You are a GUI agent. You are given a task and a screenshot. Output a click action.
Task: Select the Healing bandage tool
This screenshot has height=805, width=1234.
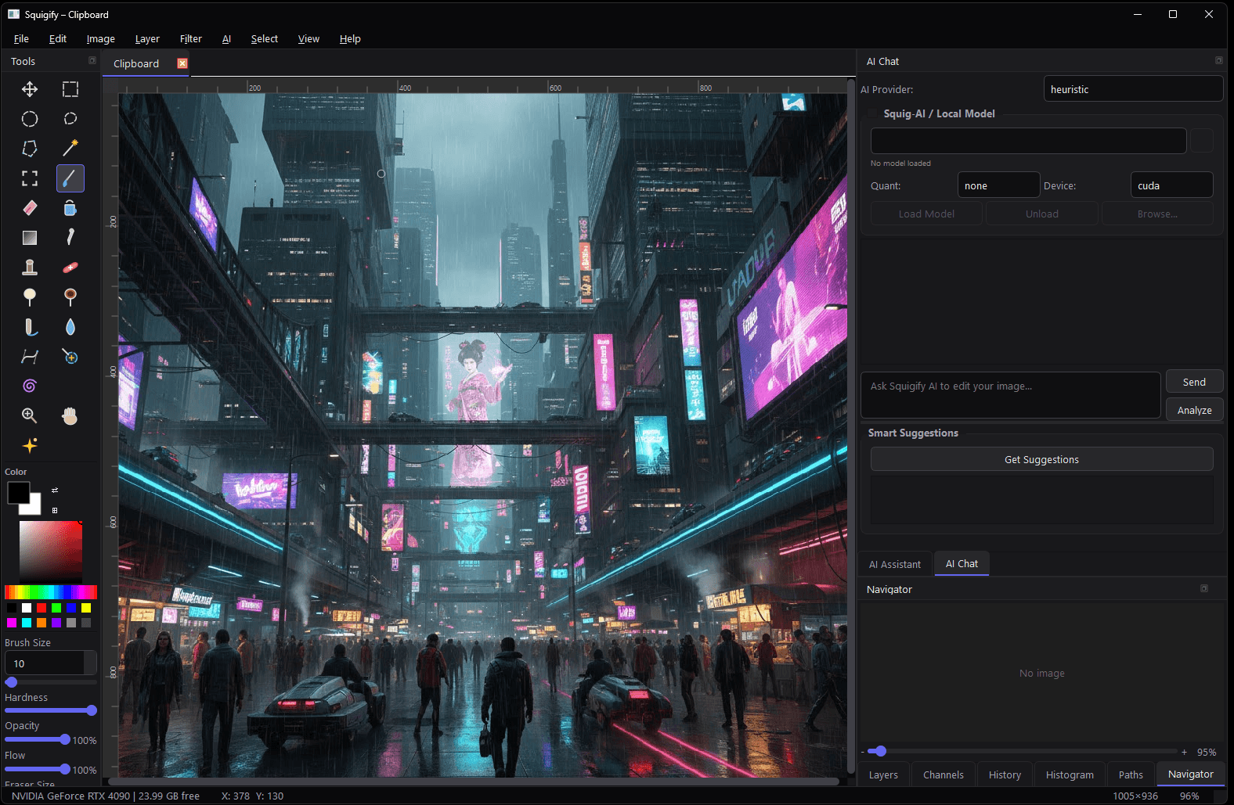[70, 268]
